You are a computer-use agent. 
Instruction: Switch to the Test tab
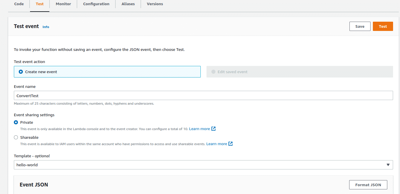[40, 4]
